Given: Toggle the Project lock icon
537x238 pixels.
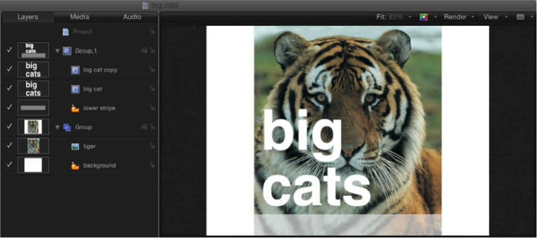Looking at the screenshot, I should 152,31.
